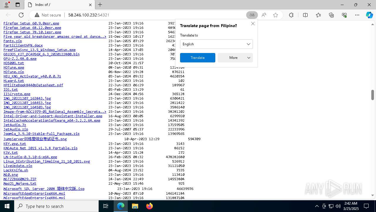This screenshot has height=212, width=376.
Task: Open File Explorer from taskbar
Action: (x=135, y=206)
